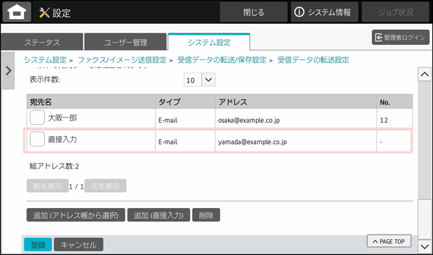Image resolution: width=433 pixels, height=255 pixels.
Task: Open the 表示件数 dropdown arrow
Action: (x=208, y=80)
